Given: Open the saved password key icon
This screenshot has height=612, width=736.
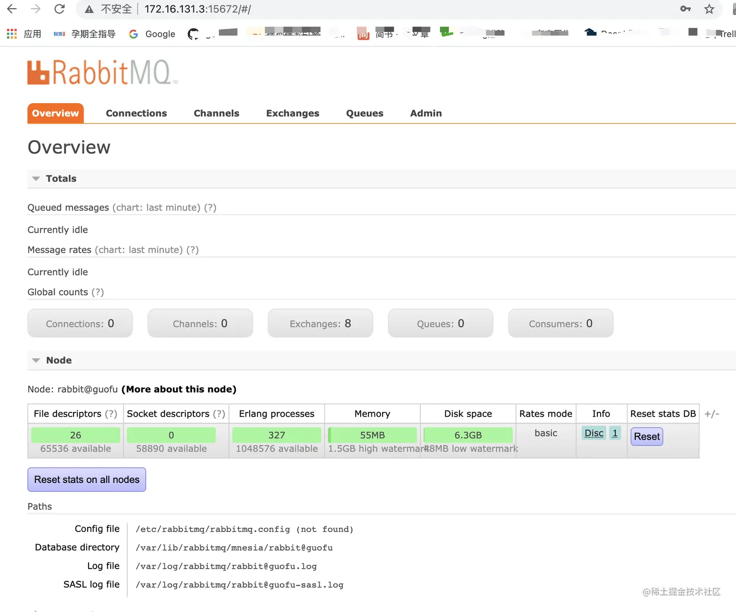Looking at the screenshot, I should click(x=685, y=9).
